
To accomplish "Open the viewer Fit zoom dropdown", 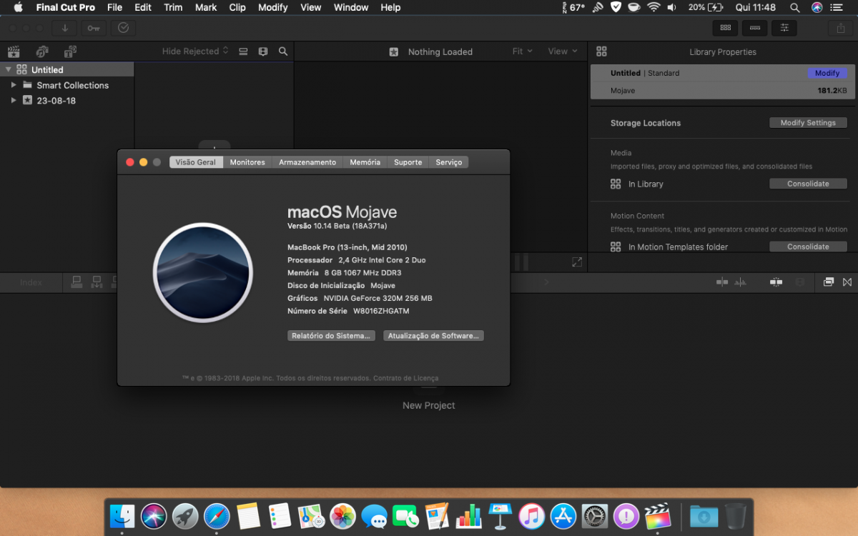I will coord(523,51).
